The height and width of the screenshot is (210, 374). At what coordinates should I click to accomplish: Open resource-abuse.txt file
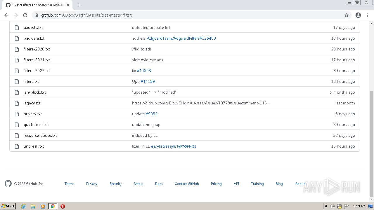[40, 135]
